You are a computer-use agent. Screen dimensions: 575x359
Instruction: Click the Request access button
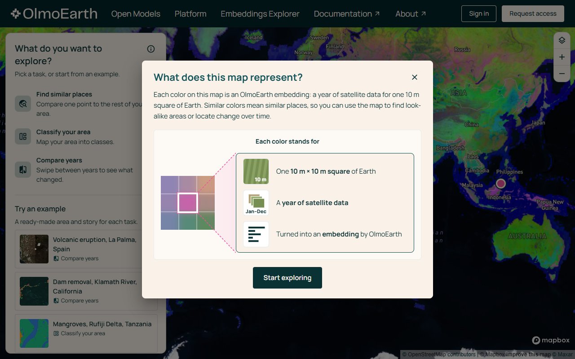(533, 13)
